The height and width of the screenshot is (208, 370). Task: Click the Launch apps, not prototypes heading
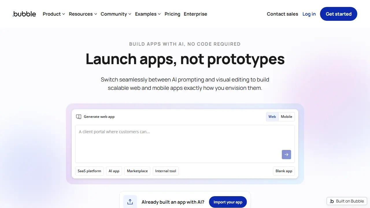185,59
